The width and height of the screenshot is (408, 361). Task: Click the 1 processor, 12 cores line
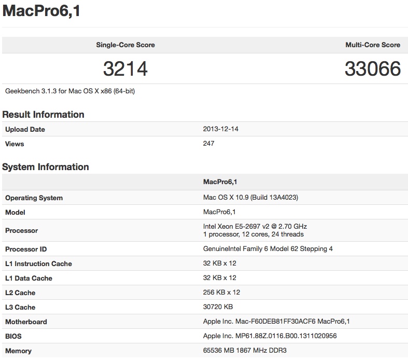tap(254, 234)
